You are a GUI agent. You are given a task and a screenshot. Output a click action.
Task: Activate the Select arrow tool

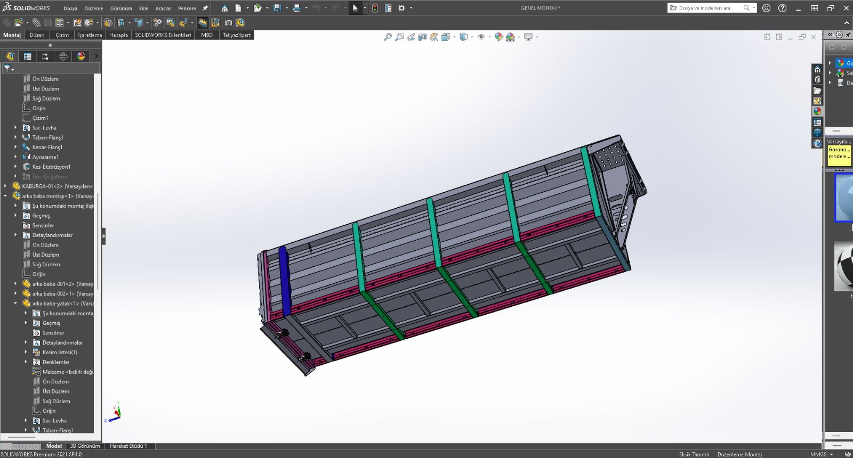355,8
